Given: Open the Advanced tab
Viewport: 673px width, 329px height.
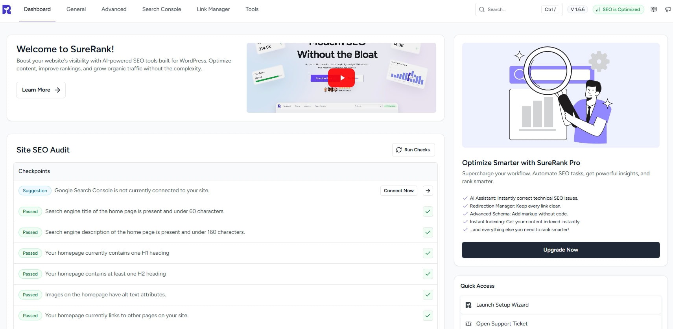Looking at the screenshot, I should [x=114, y=9].
